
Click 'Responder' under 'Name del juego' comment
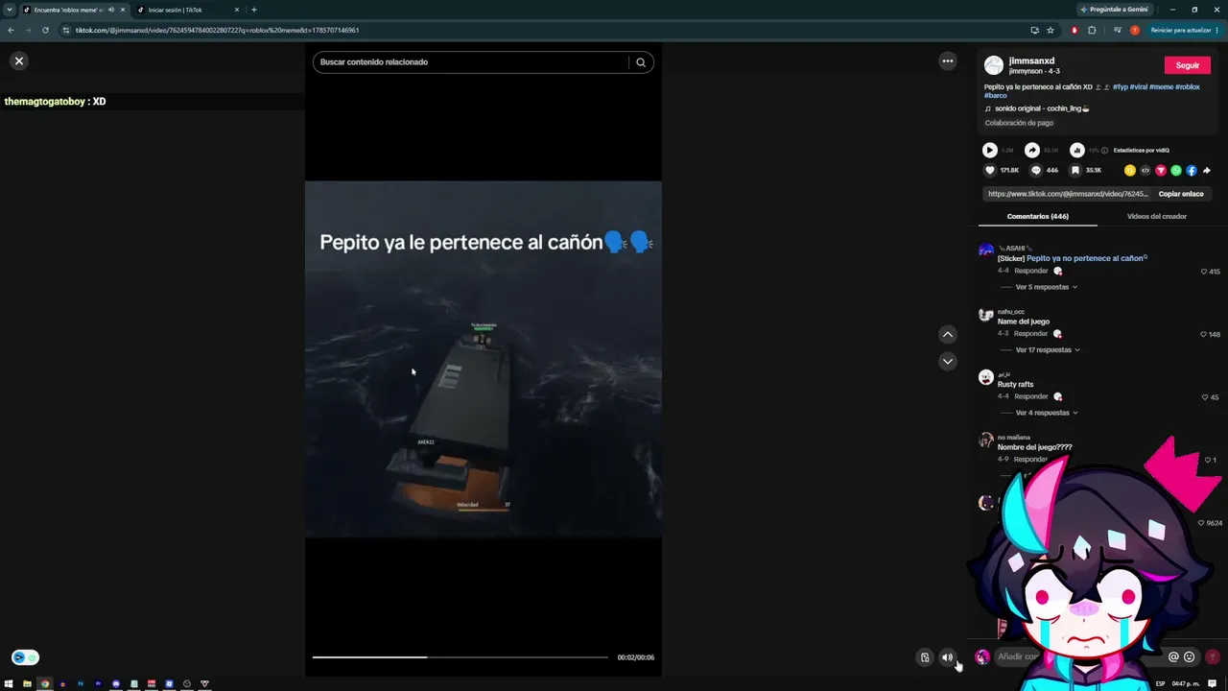pyautogui.click(x=1031, y=334)
